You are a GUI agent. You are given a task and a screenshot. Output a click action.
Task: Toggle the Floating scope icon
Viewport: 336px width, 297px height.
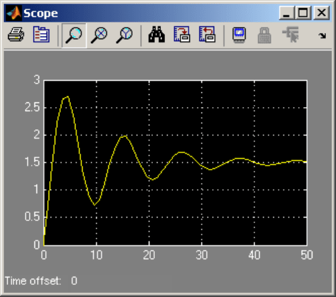[239, 35]
